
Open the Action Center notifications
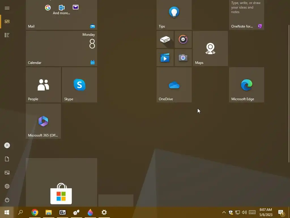click(x=281, y=212)
